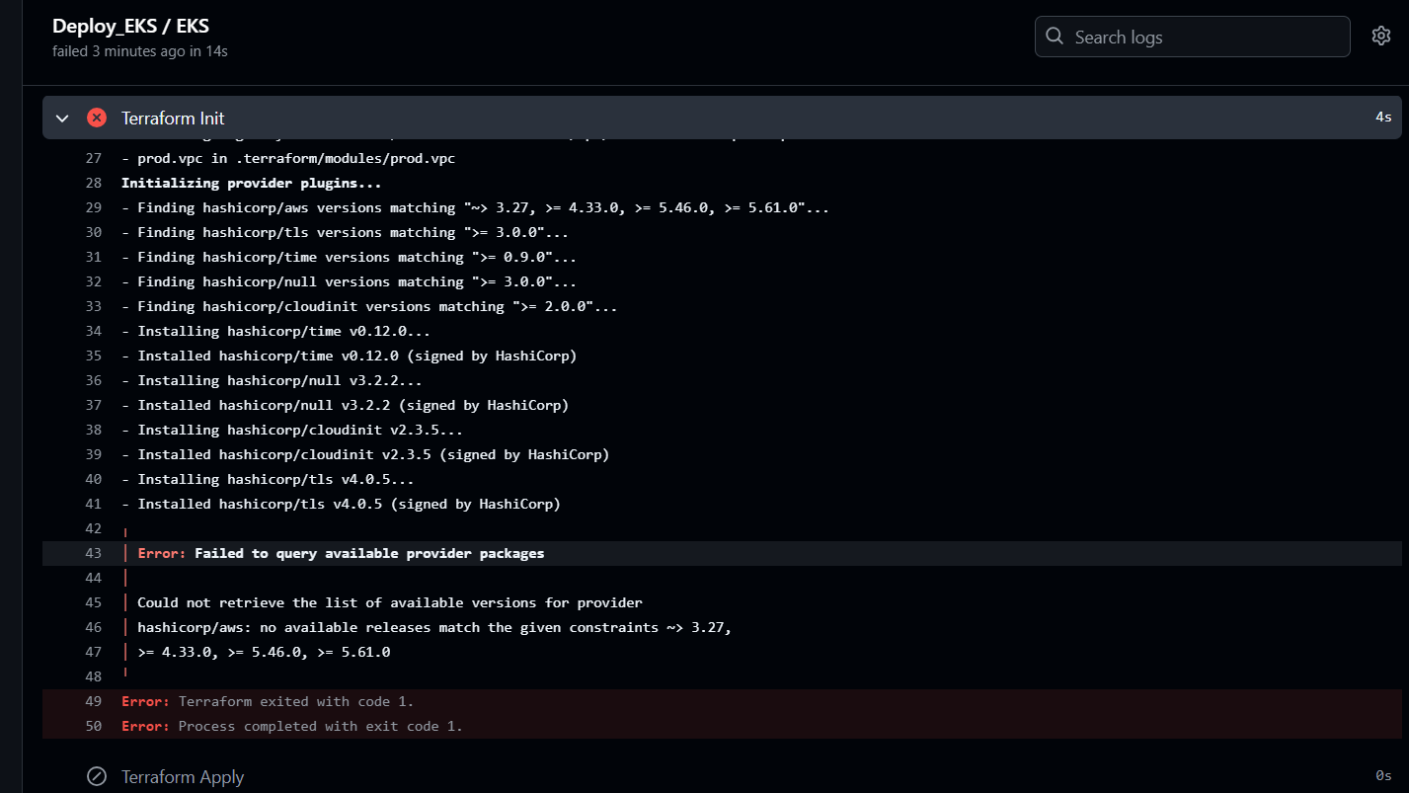1409x793 pixels.
Task: Select 'Initializing provider plugins...' log line
Action: pos(251,183)
